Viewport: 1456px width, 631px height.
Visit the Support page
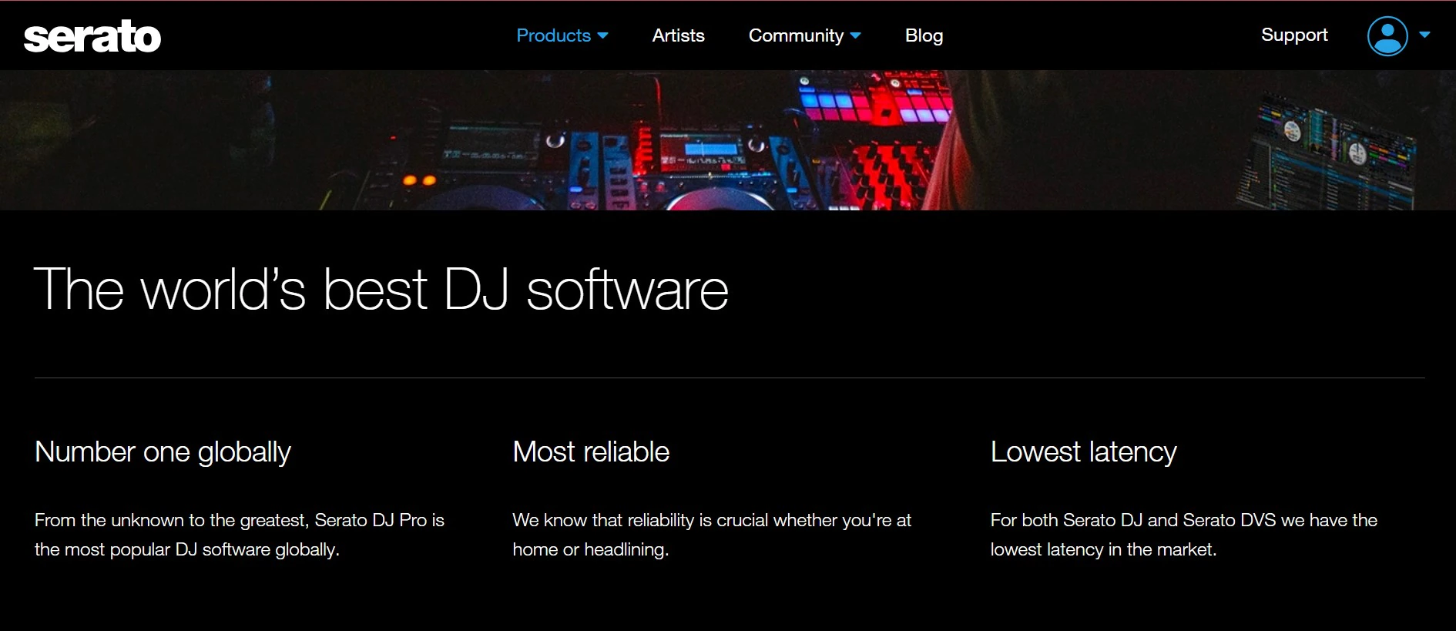[1294, 35]
